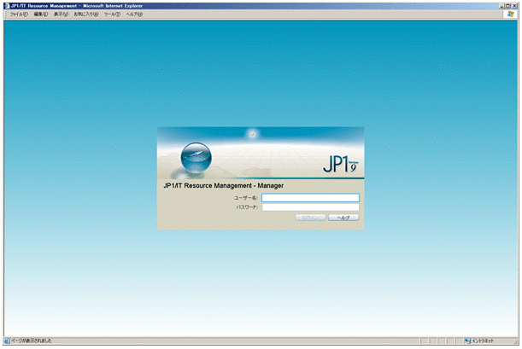The width and height of the screenshot is (522, 349).
Task: Open the ヘルプ (Help) menu in menu bar
Action: pos(134,15)
